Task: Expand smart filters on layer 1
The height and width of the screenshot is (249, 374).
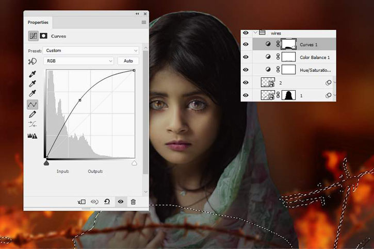Action: pyautogui.click(x=334, y=95)
